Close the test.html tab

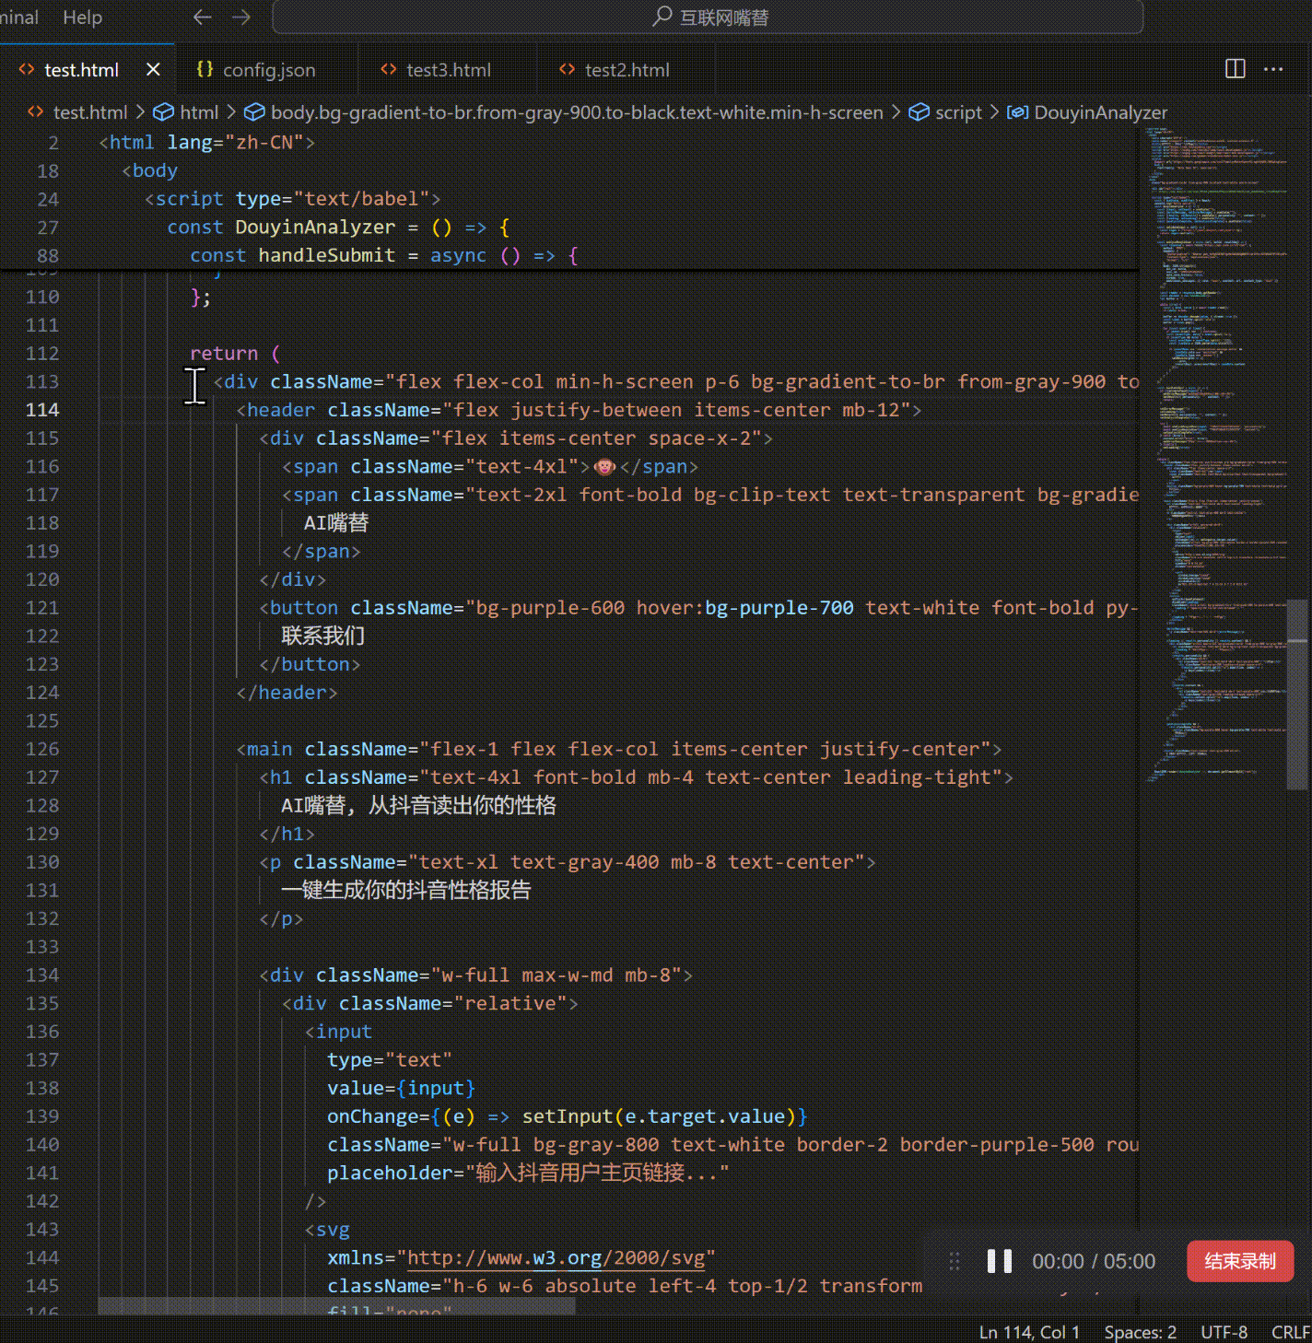tap(153, 70)
